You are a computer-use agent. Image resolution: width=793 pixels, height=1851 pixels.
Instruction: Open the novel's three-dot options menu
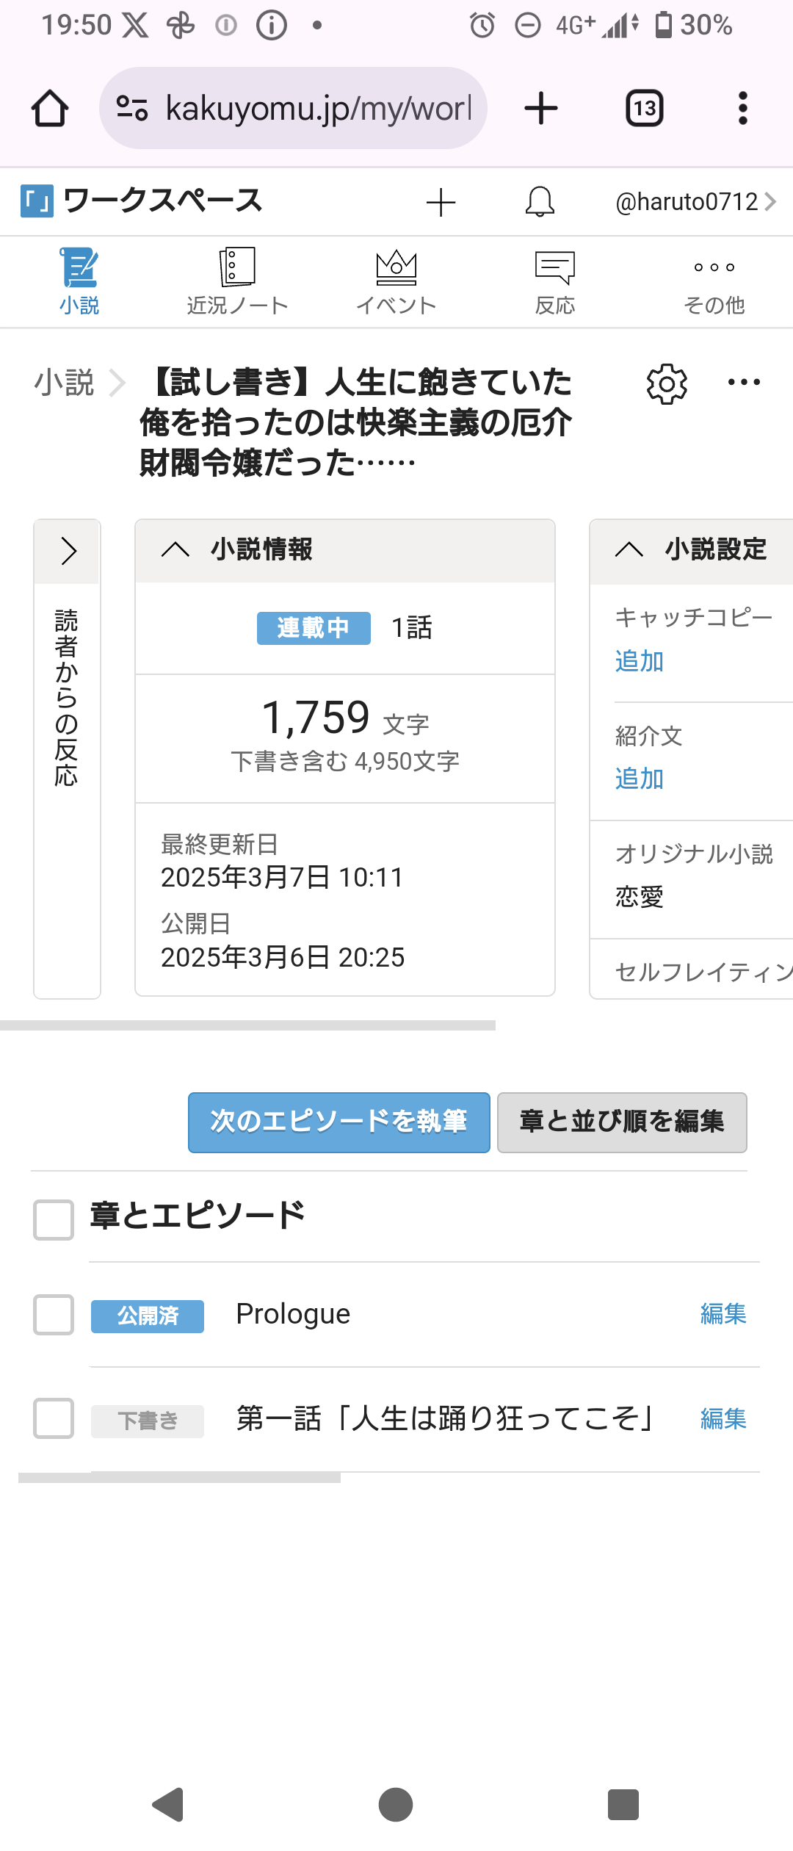point(744,382)
